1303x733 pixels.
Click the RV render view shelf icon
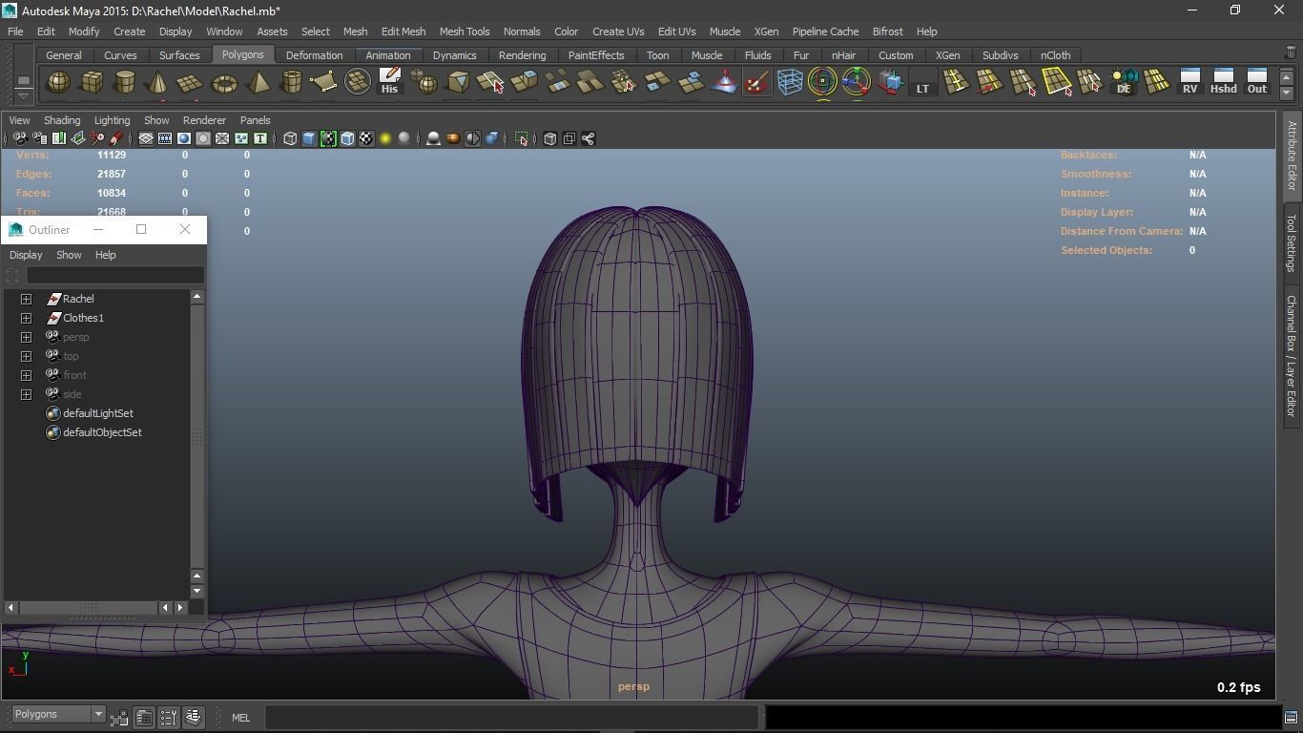point(1189,82)
